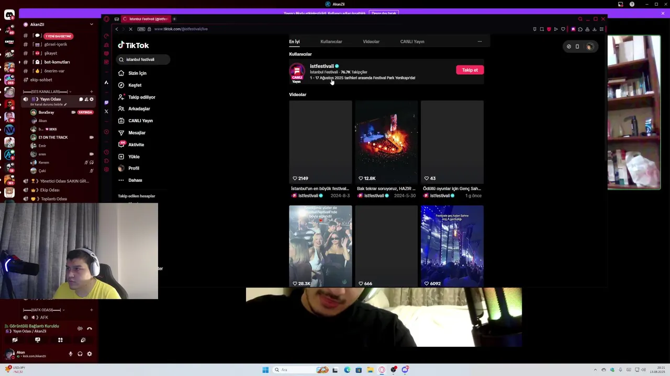Viewport: 670px width, 376px height.
Task: Open Discord user settings gear
Action: (90, 354)
